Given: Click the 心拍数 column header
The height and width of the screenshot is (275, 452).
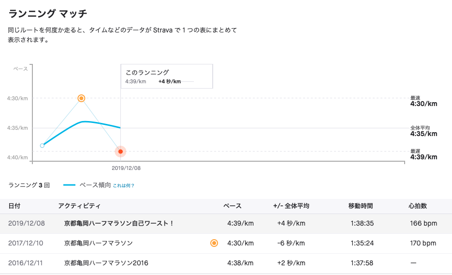Looking at the screenshot, I should [418, 206].
